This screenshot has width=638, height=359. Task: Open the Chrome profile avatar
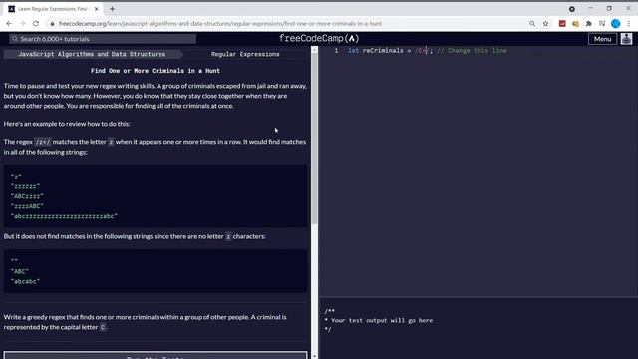(616, 24)
